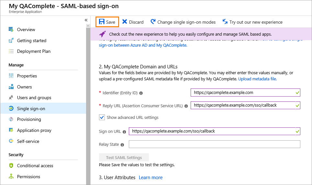This screenshot has height=185, width=312.
Task: Open Users and groups in sidebar
Action: click(x=34, y=98)
